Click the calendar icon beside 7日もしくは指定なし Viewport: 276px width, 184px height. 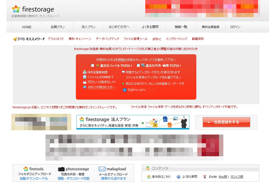click(x=85, y=82)
